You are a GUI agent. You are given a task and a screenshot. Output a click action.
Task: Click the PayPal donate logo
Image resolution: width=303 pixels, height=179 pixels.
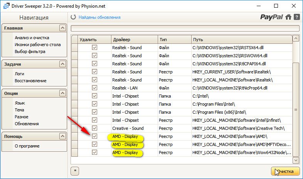272,17
